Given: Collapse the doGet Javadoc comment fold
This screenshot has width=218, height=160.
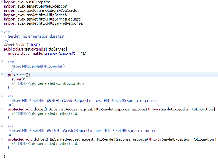Looking at the screenshot, I should click(x=2, y=96).
